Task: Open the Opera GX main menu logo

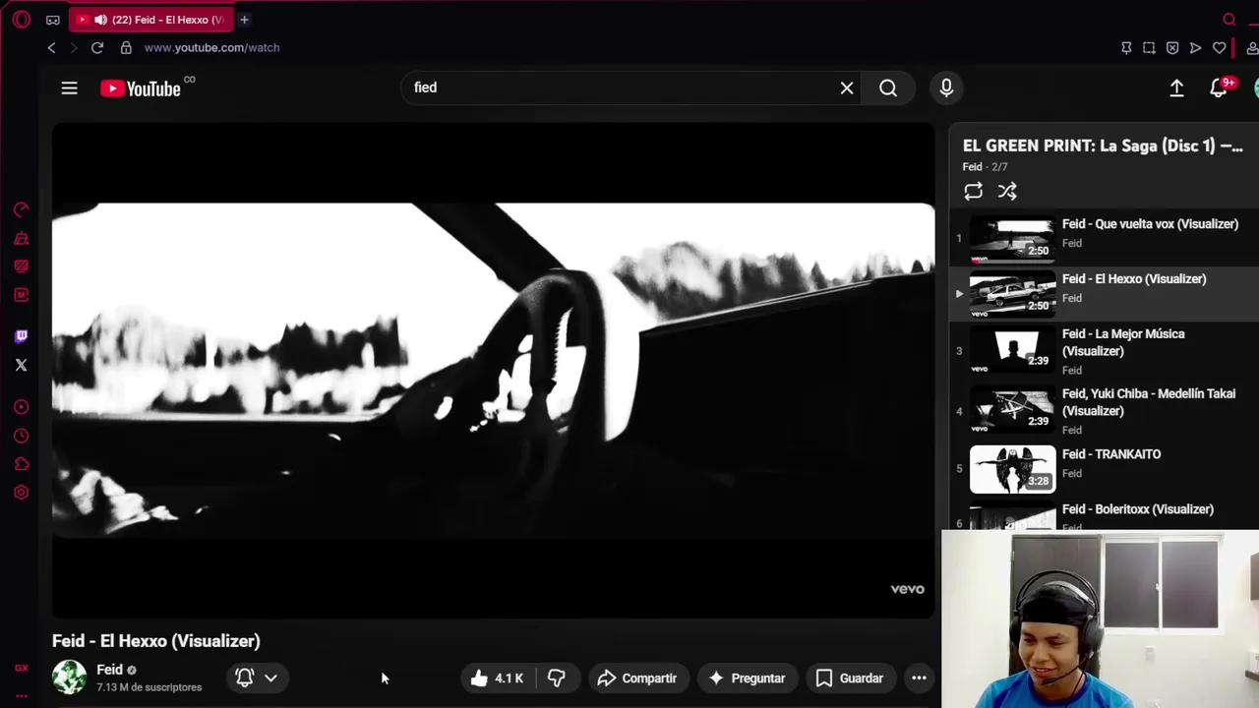Action: 22,20
